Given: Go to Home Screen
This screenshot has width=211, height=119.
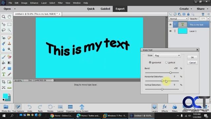Looking at the screenshot, I should [82, 108].
